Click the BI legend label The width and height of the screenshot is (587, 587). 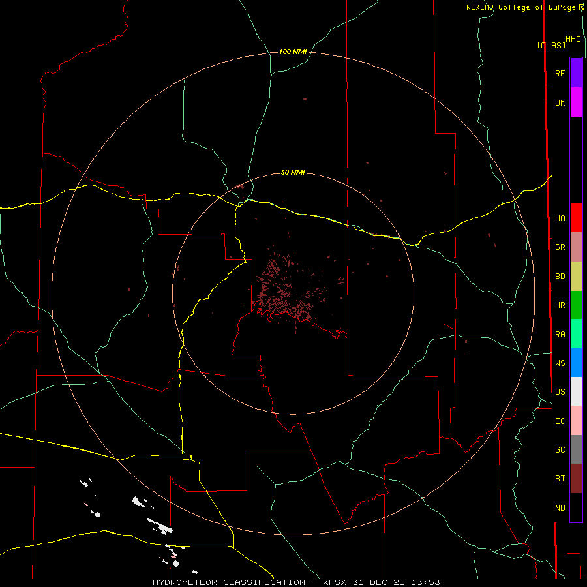(560, 479)
